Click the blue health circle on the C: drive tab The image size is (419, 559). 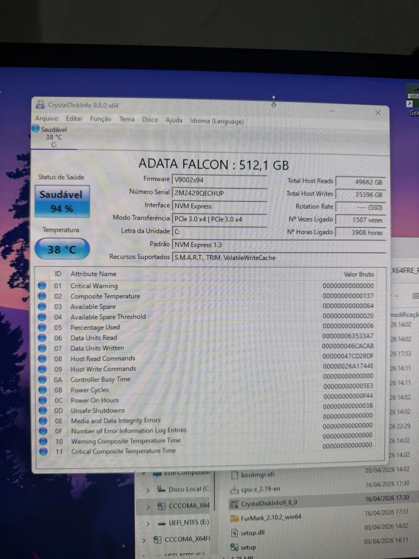[x=36, y=128]
